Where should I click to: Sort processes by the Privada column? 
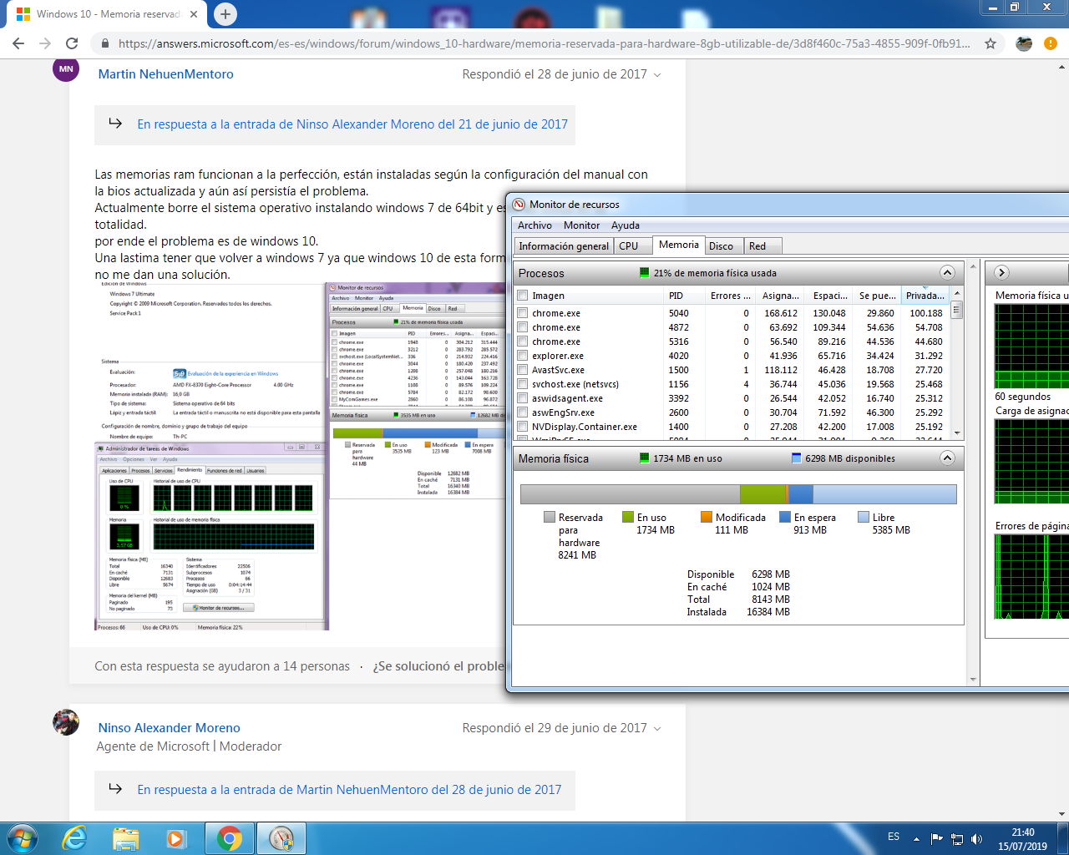point(925,296)
